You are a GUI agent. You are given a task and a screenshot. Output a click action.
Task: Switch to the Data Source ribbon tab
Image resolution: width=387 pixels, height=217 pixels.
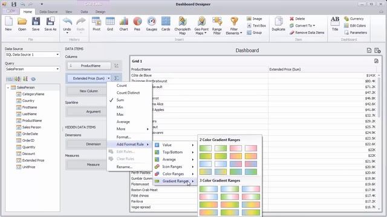48,11
